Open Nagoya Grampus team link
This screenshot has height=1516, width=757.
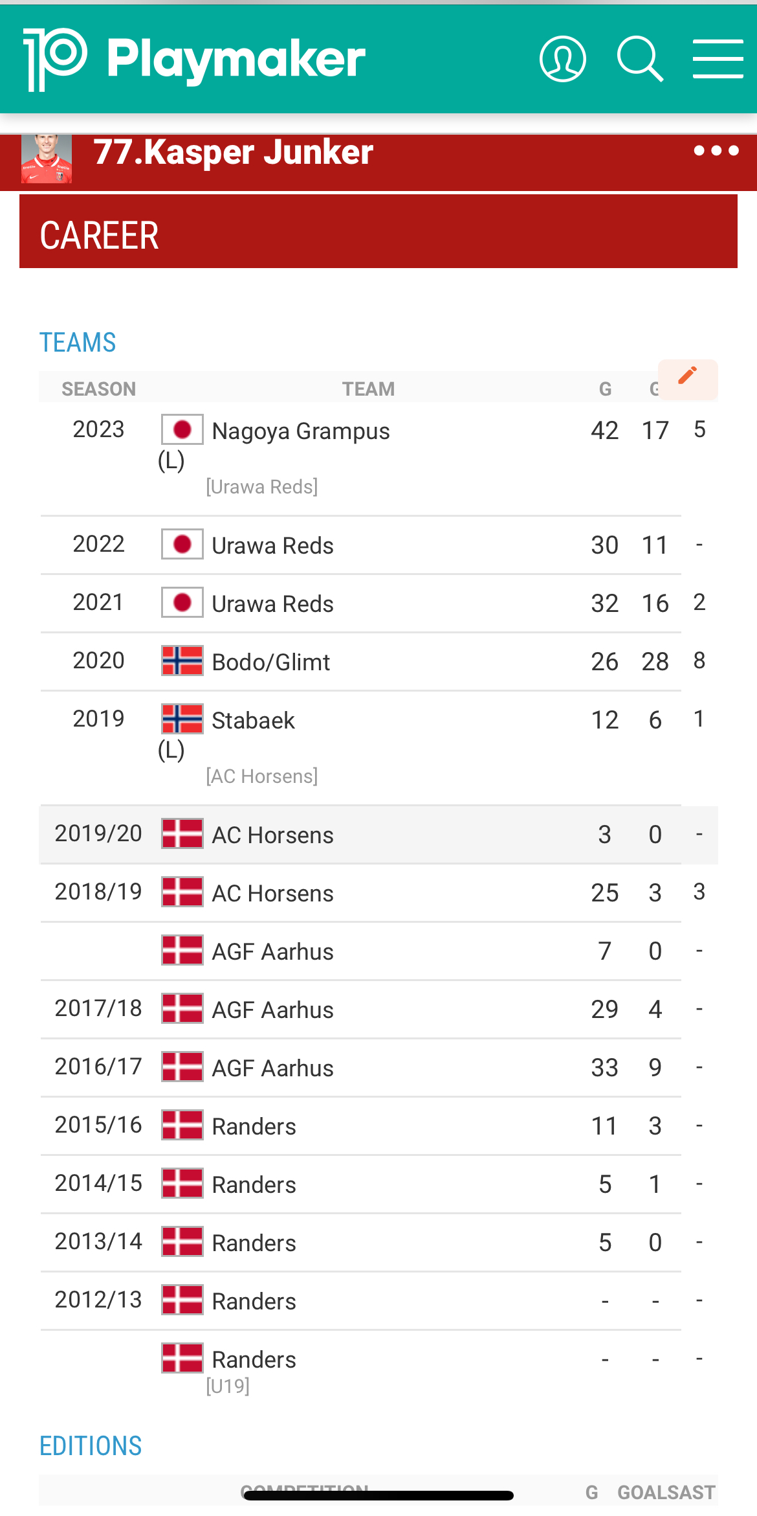[x=301, y=431]
